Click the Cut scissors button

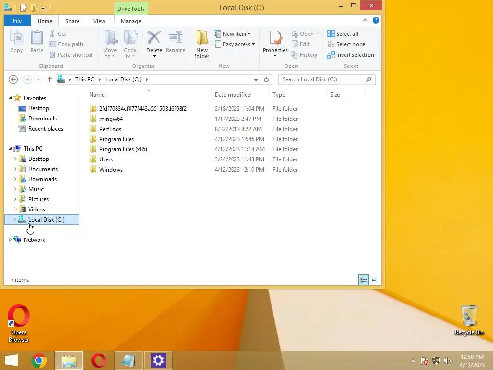click(58, 34)
